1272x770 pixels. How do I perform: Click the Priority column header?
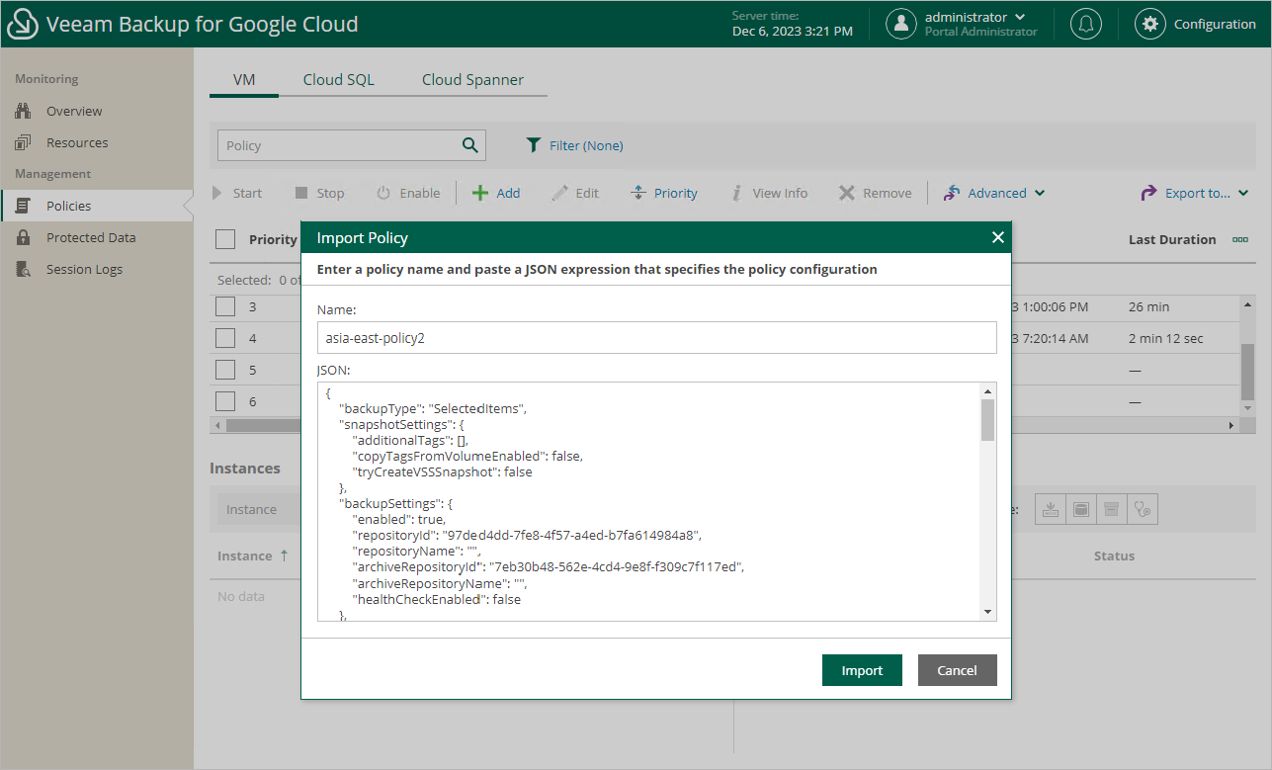point(273,239)
